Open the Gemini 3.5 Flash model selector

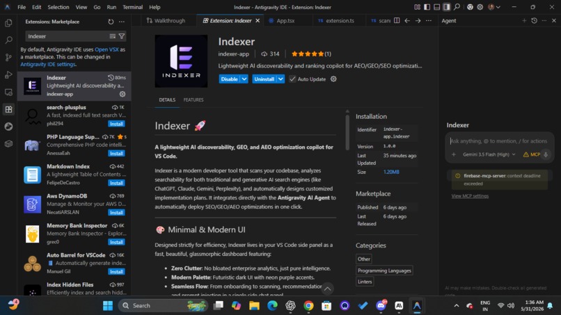click(489, 154)
